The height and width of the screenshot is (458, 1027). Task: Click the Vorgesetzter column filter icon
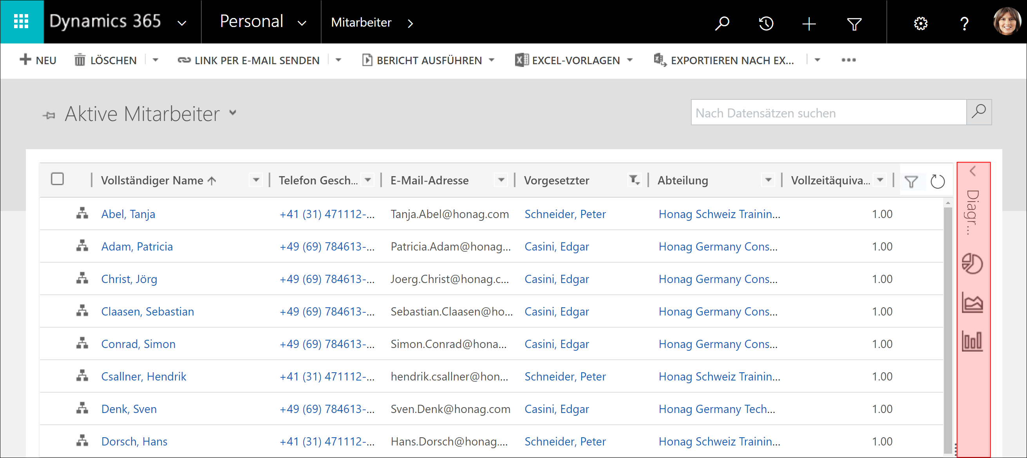point(634,180)
